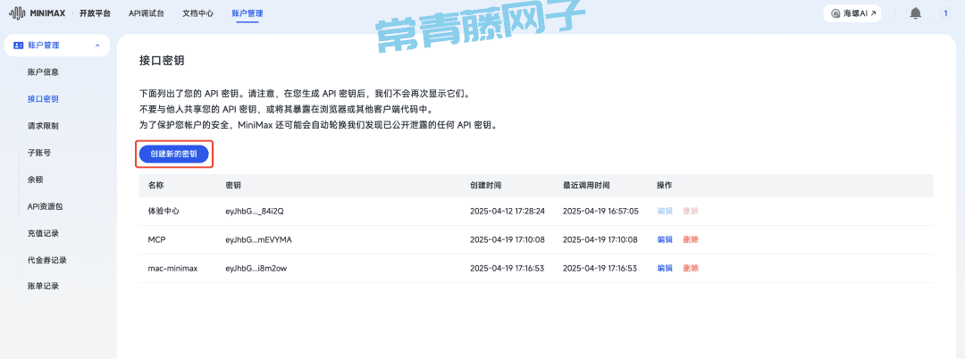Click the MiniMax logo
The width and height of the screenshot is (965, 359).
[x=38, y=13]
